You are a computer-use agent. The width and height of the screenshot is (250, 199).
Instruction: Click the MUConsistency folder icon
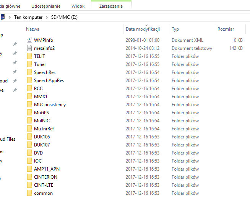[x=30, y=105]
